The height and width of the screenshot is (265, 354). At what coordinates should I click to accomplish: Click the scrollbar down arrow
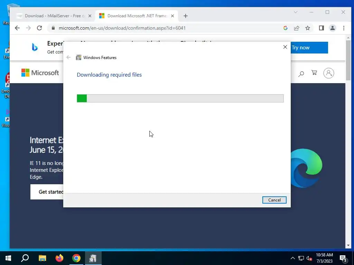pos(348,245)
